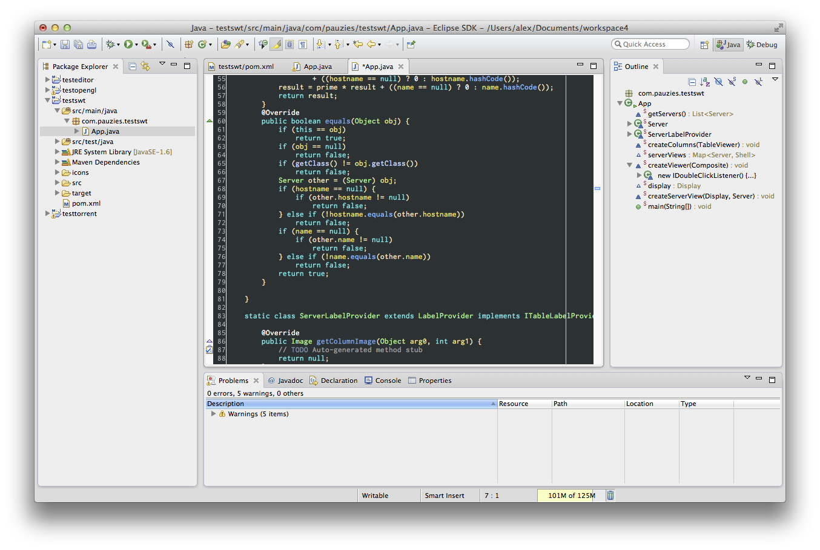Screen dimensions: 820x550
Task: Click the Debug bug icon in the toolbar
Action: [110, 45]
